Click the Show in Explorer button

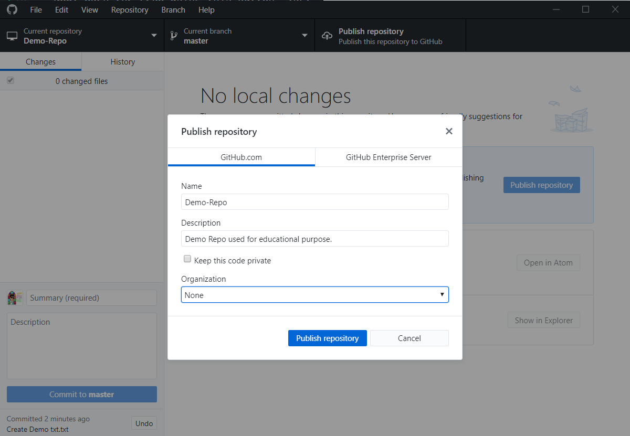[x=543, y=320]
